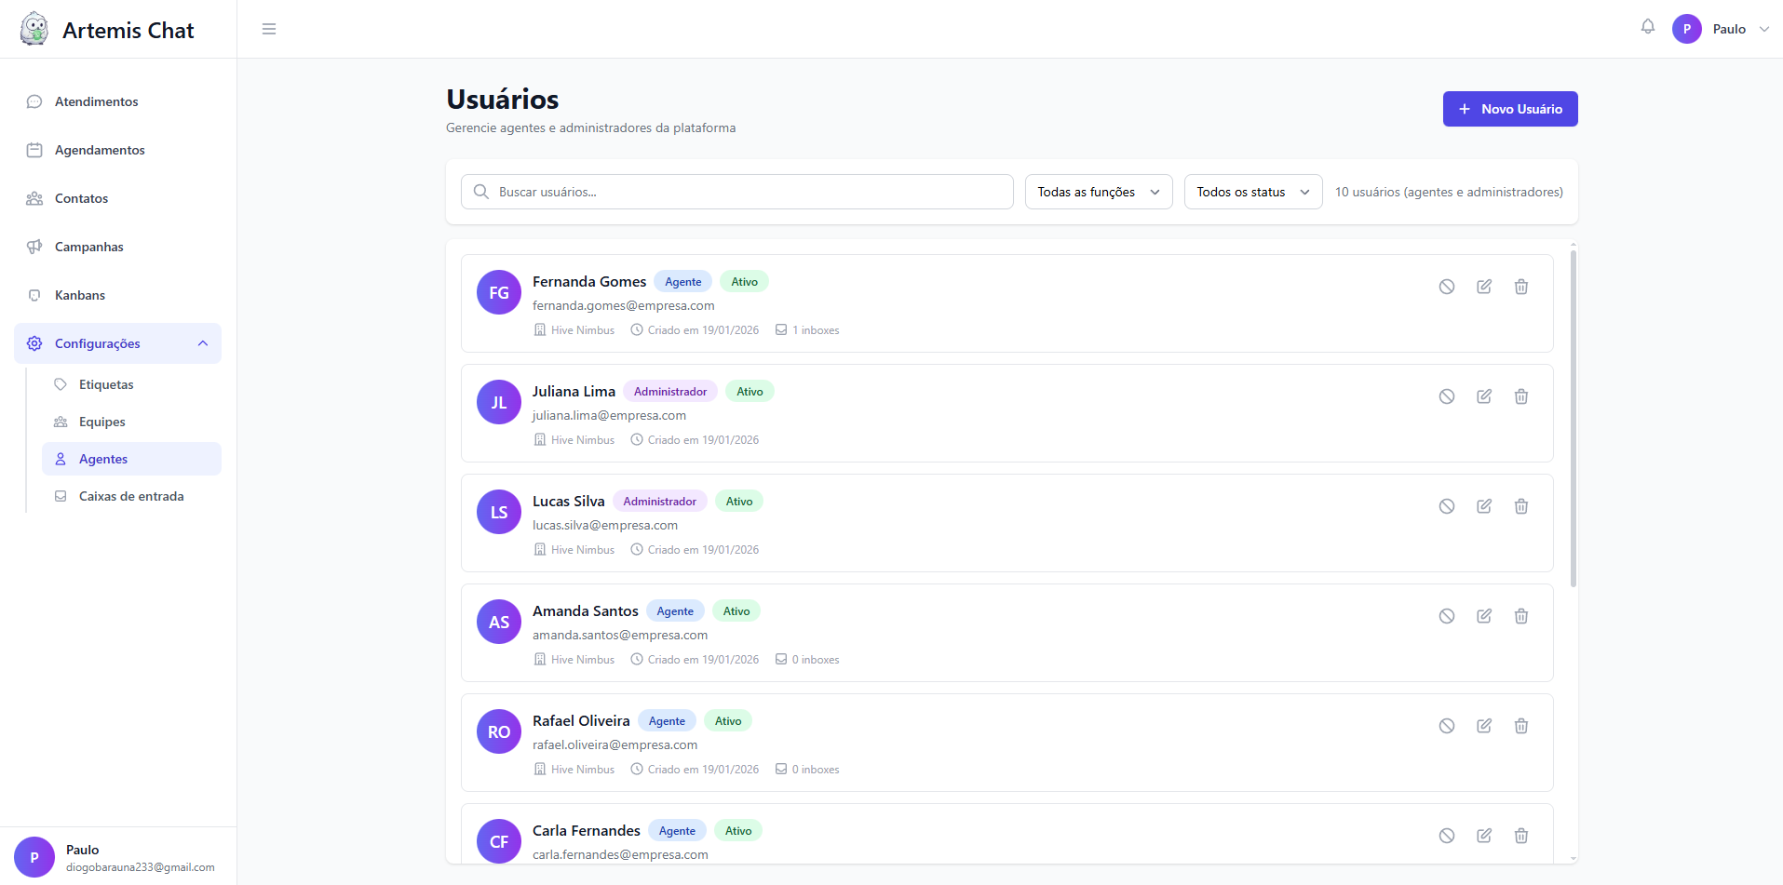Toggle Amanda Santos active status off
This screenshot has height=885, width=1783.
click(x=1446, y=616)
